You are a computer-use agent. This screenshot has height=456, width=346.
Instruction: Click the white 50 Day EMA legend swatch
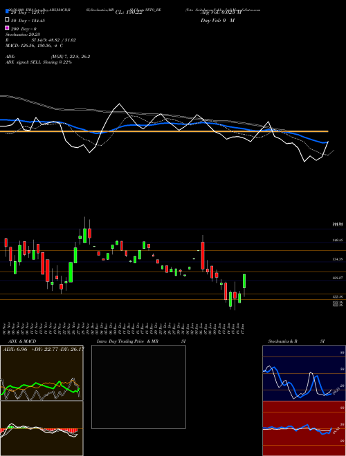(8, 20)
